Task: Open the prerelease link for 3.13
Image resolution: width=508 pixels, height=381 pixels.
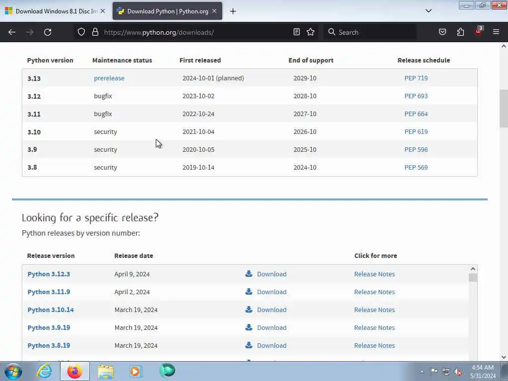Action: click(109, 78)
